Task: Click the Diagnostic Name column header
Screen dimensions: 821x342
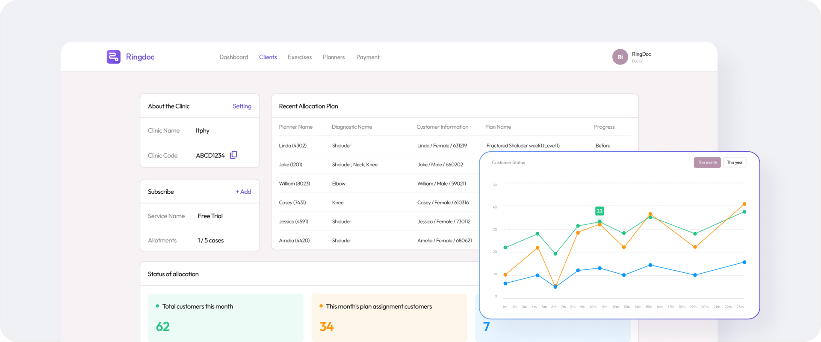Action: click(352, 127)
